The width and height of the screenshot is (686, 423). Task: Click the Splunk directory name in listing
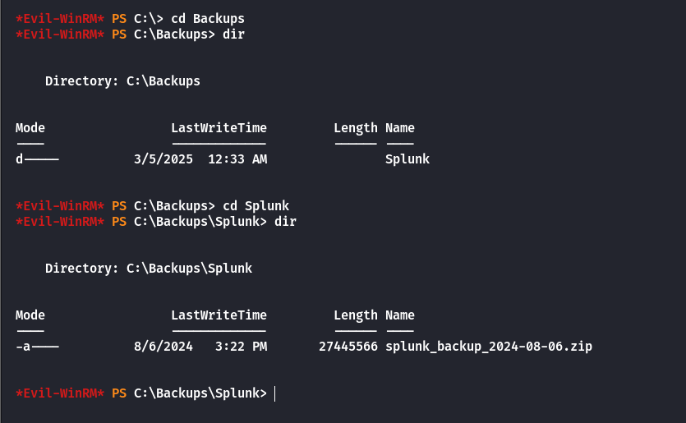(x=407, y=159)
